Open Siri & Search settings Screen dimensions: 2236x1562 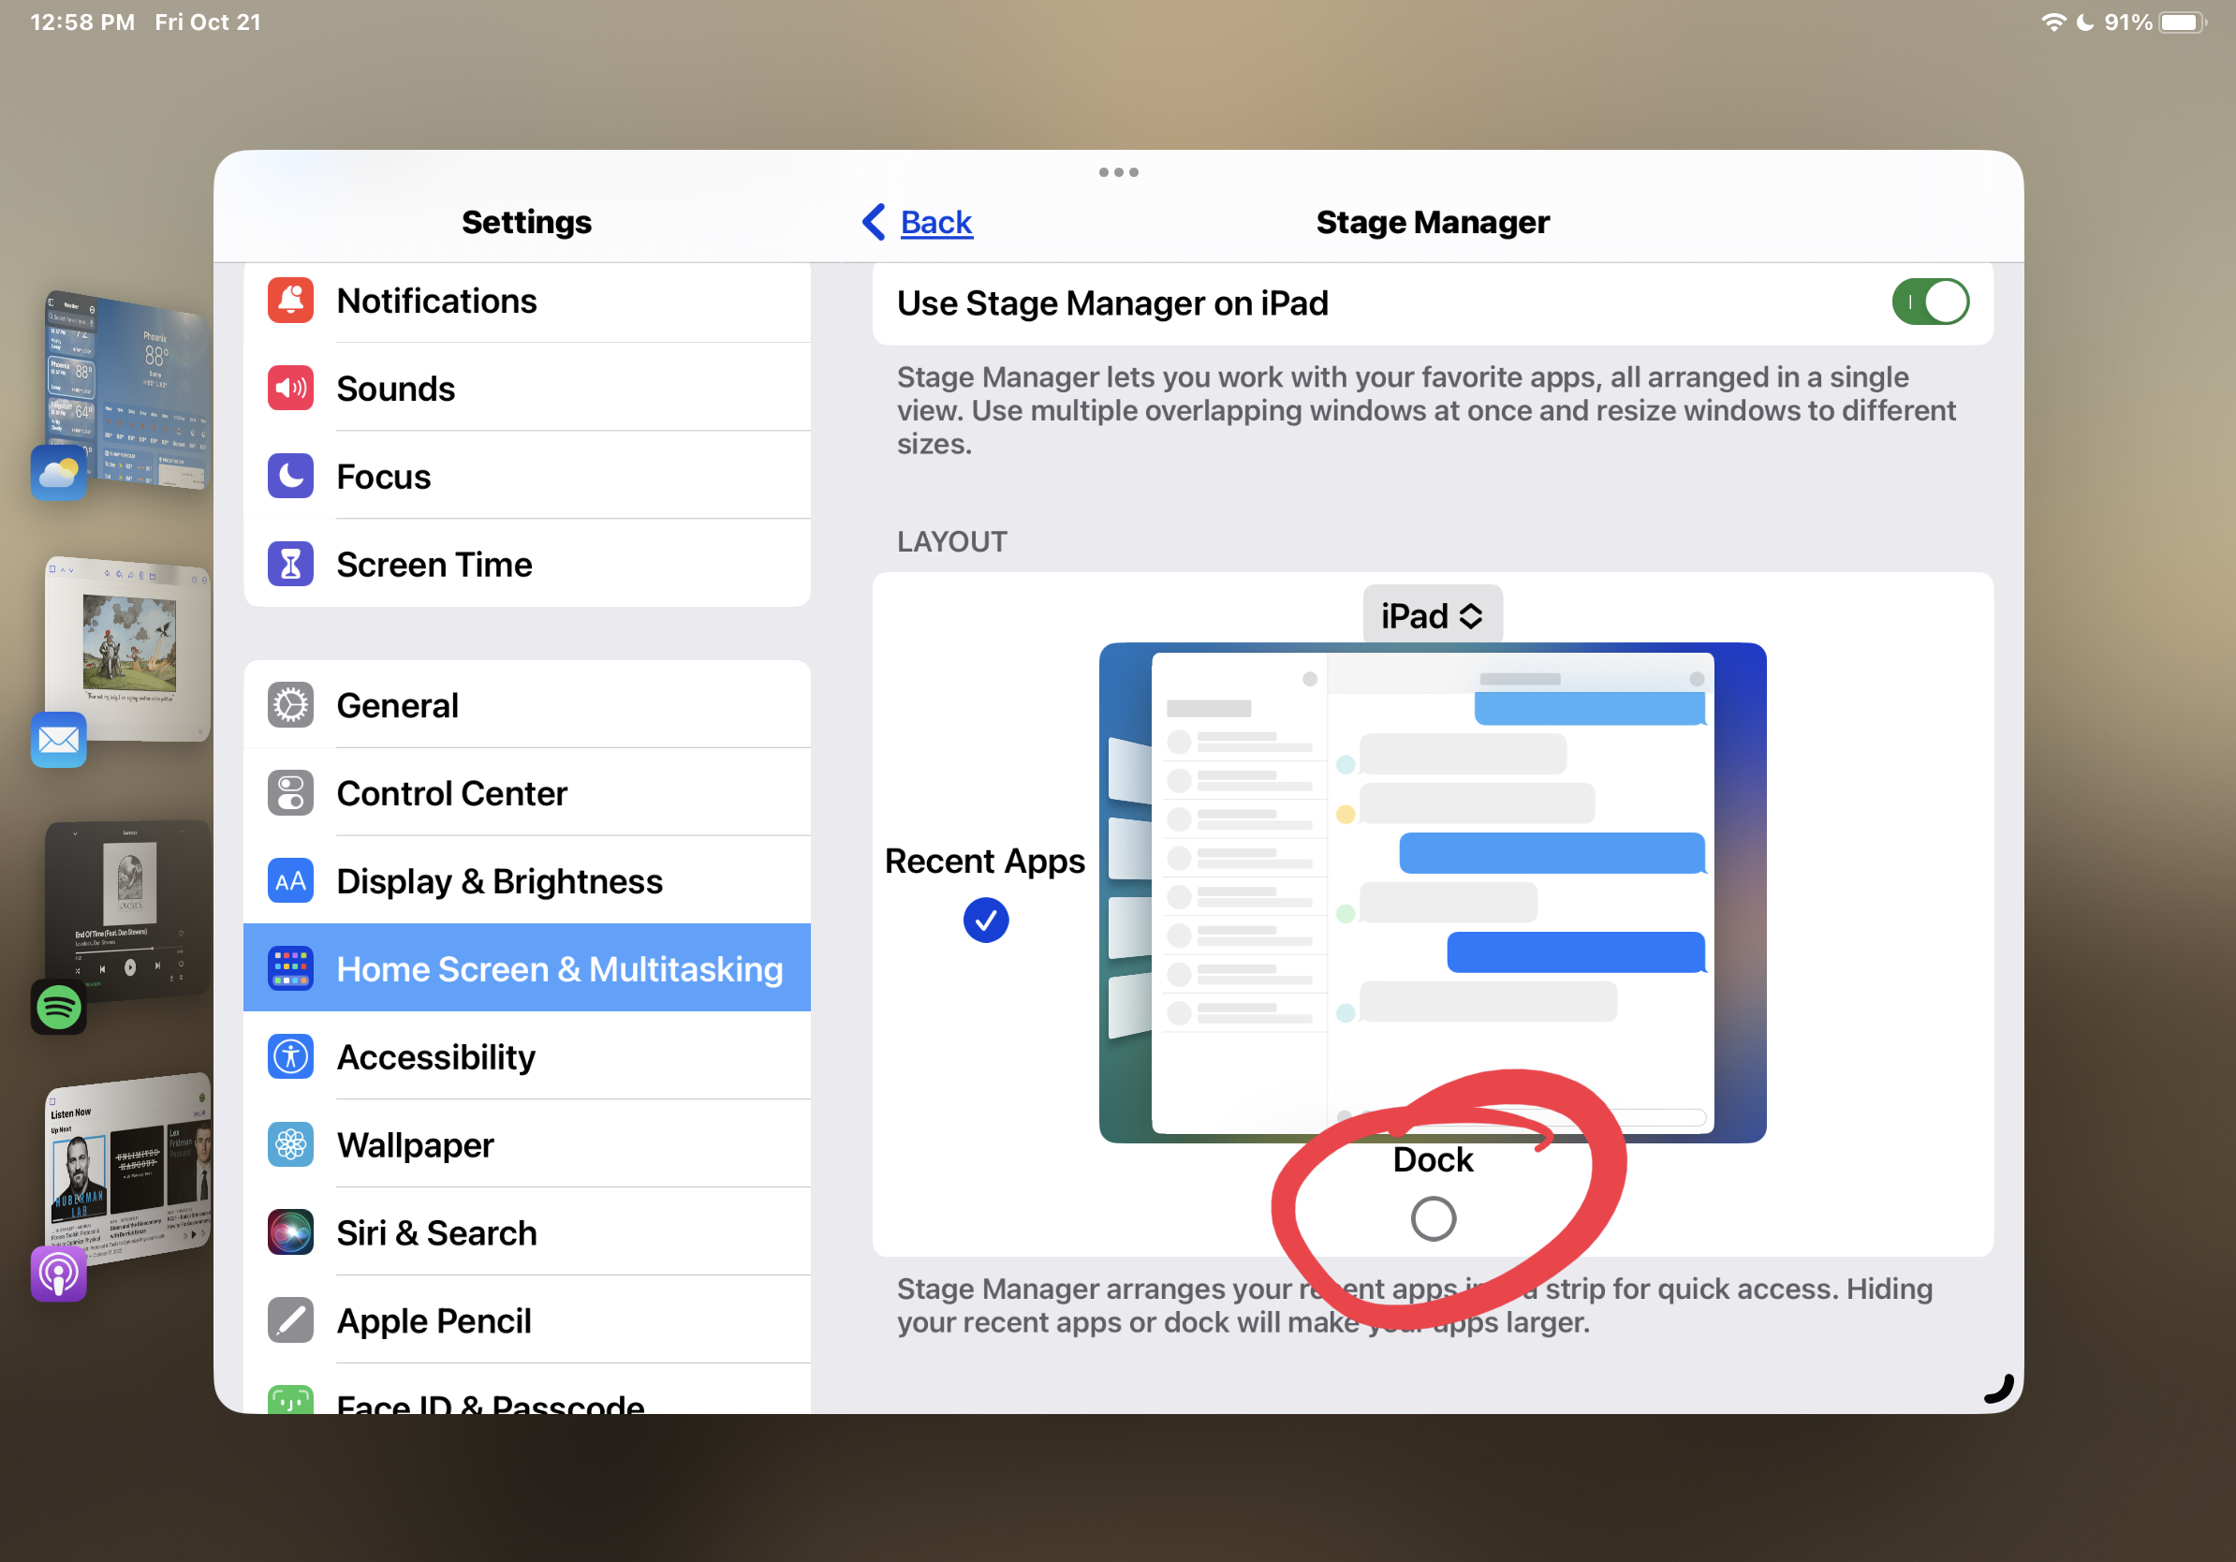(527, 1231)
